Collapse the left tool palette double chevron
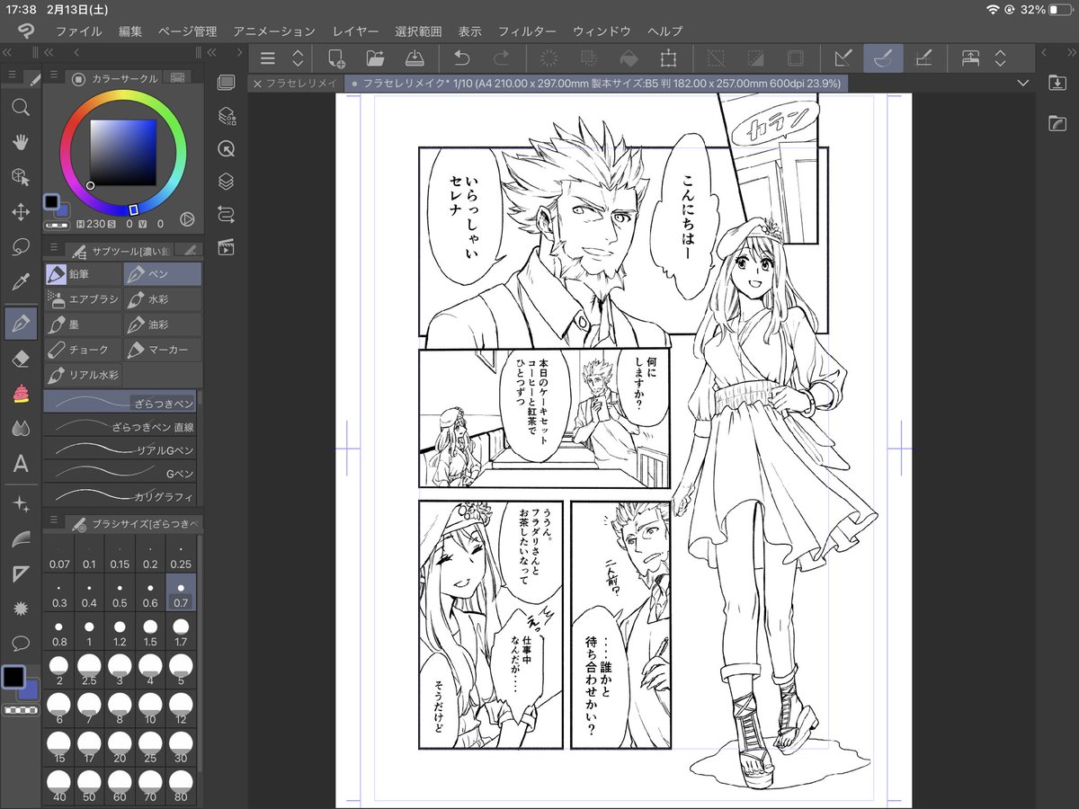The width and height of the screenshot is (1079, 809). 6,51
